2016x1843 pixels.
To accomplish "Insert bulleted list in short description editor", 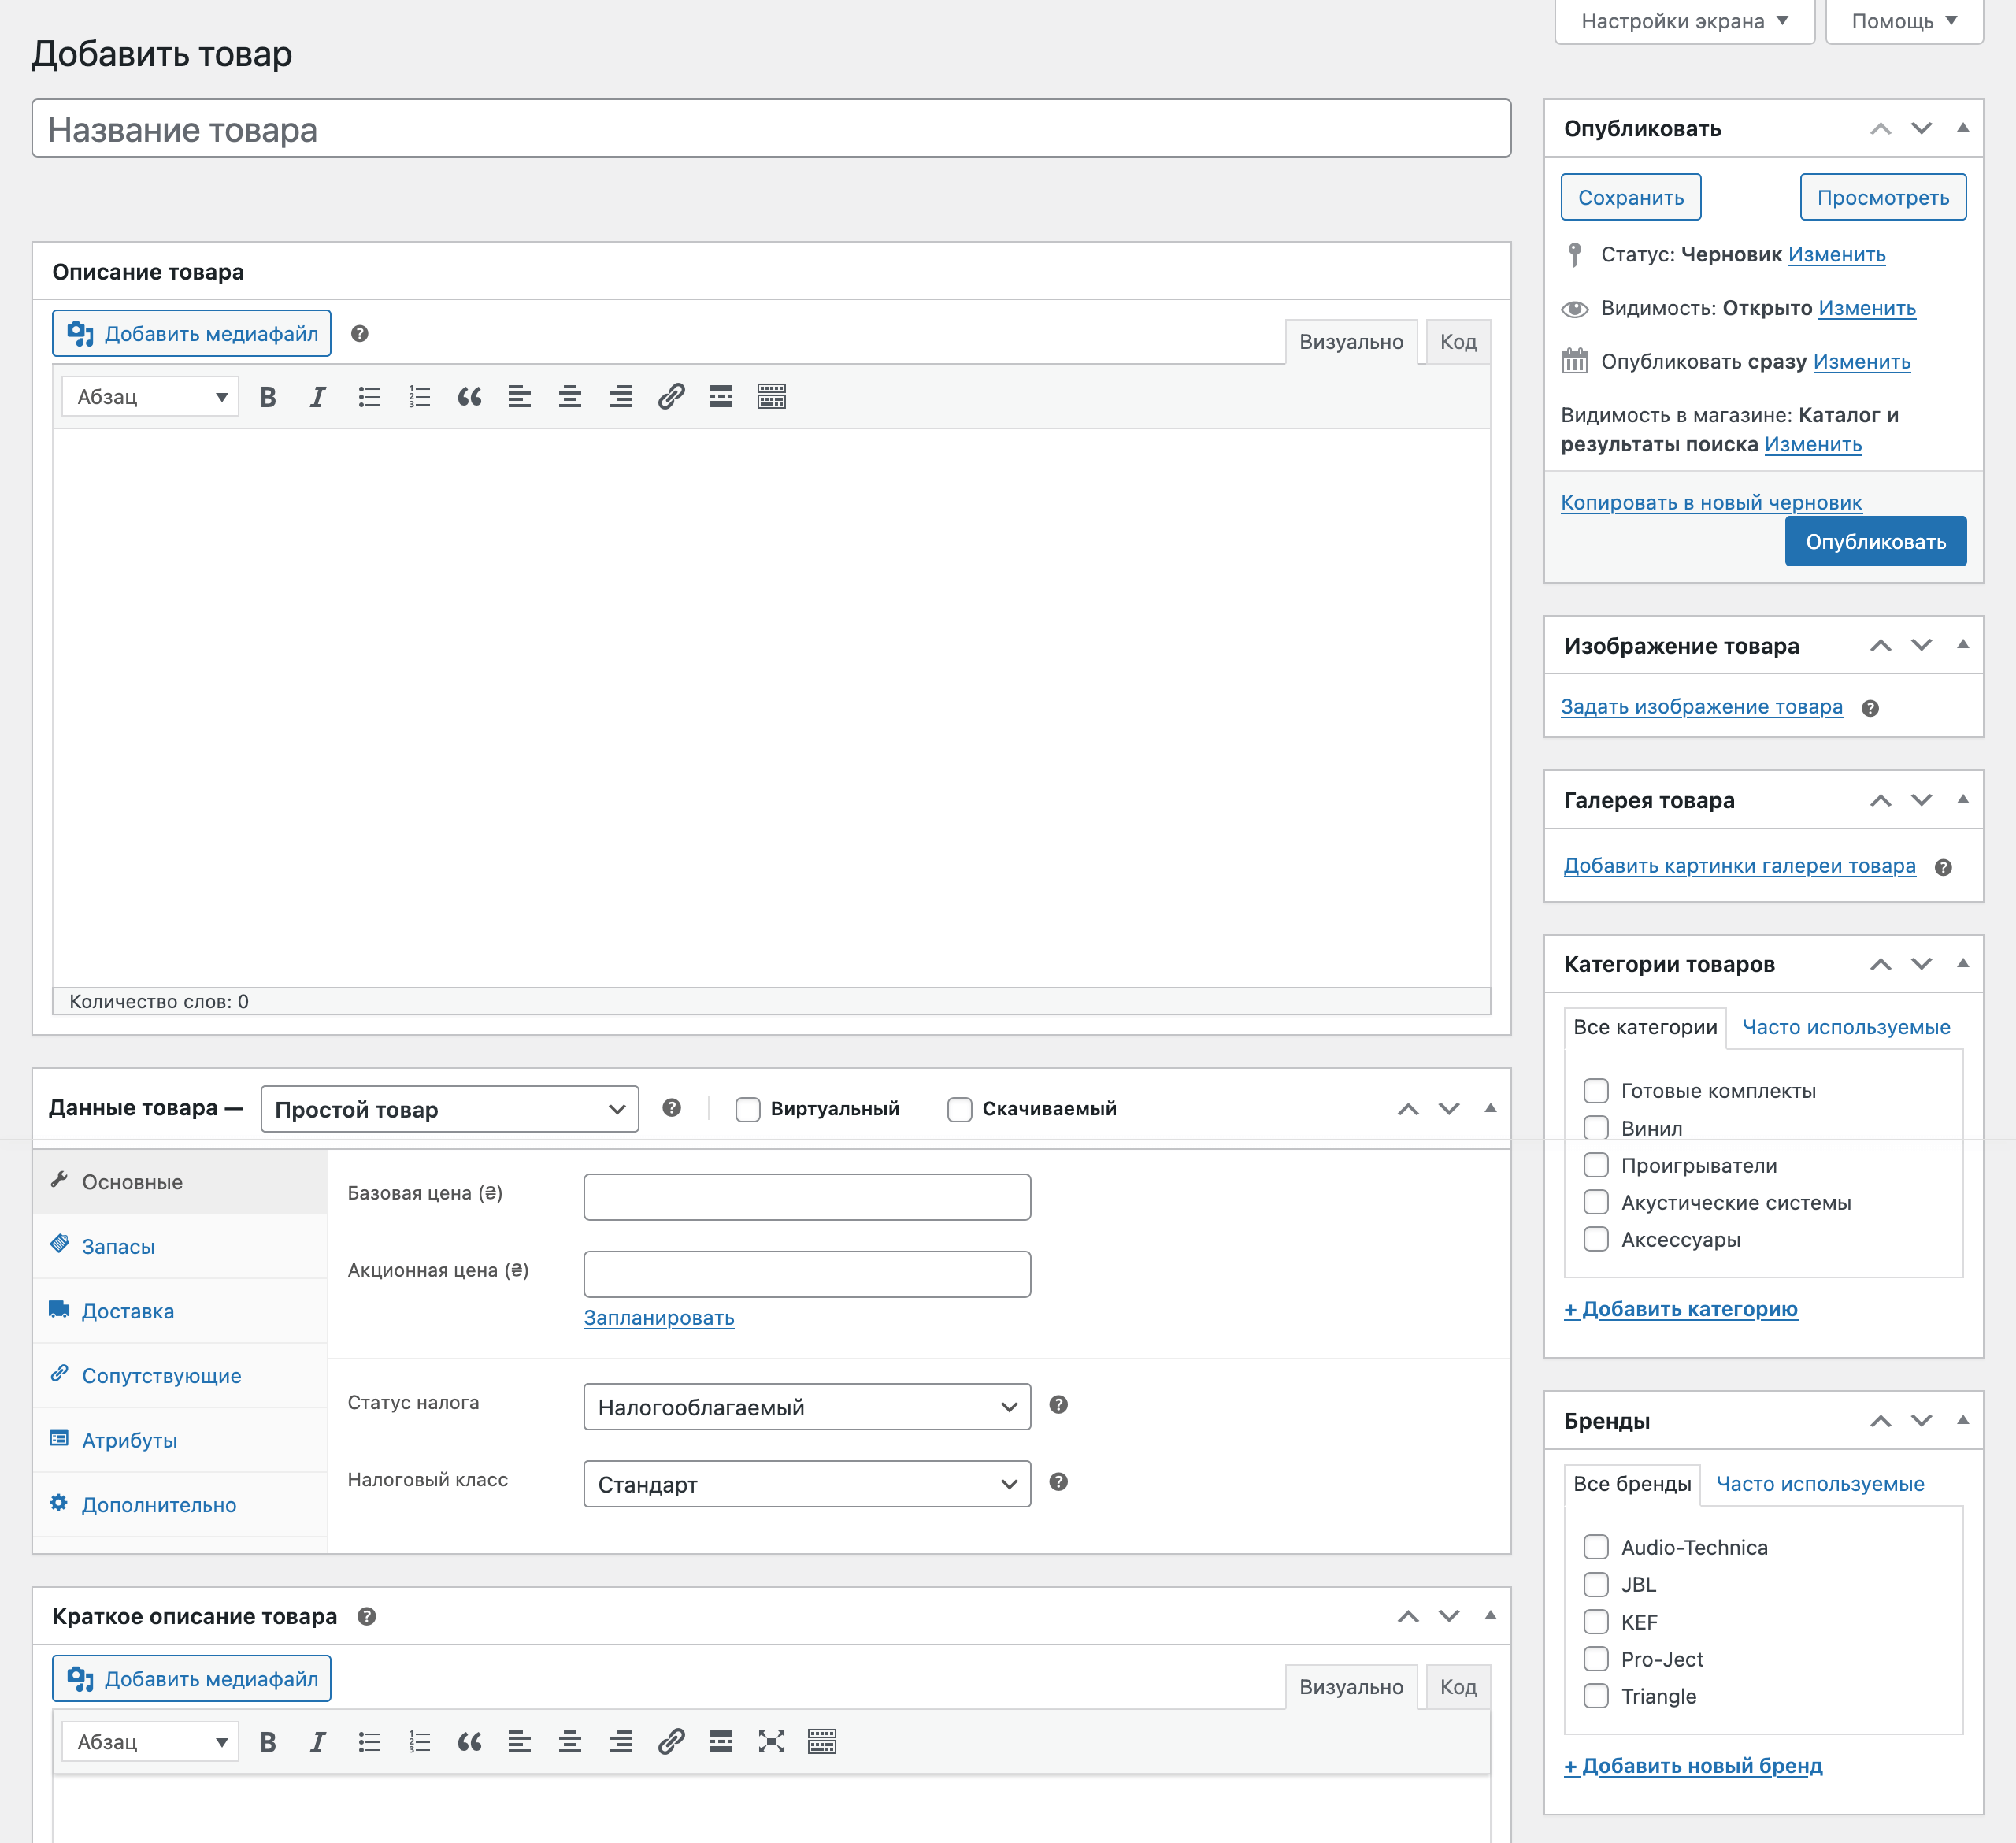I will (369, 1742).
